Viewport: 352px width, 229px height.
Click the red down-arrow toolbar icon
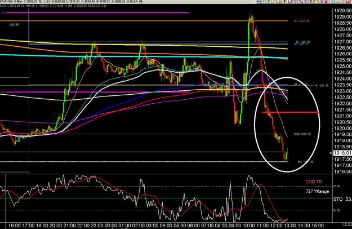(311, 1)
